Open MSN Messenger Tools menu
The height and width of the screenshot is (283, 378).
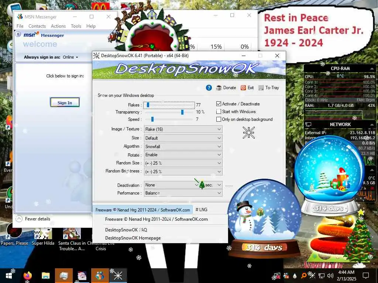[x=76, y=26]
